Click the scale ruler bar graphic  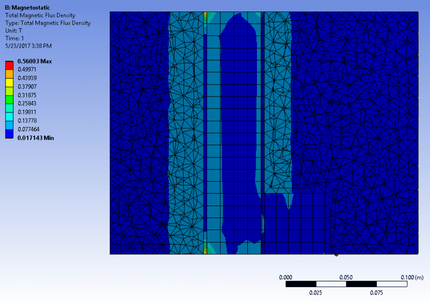[346, 284]
